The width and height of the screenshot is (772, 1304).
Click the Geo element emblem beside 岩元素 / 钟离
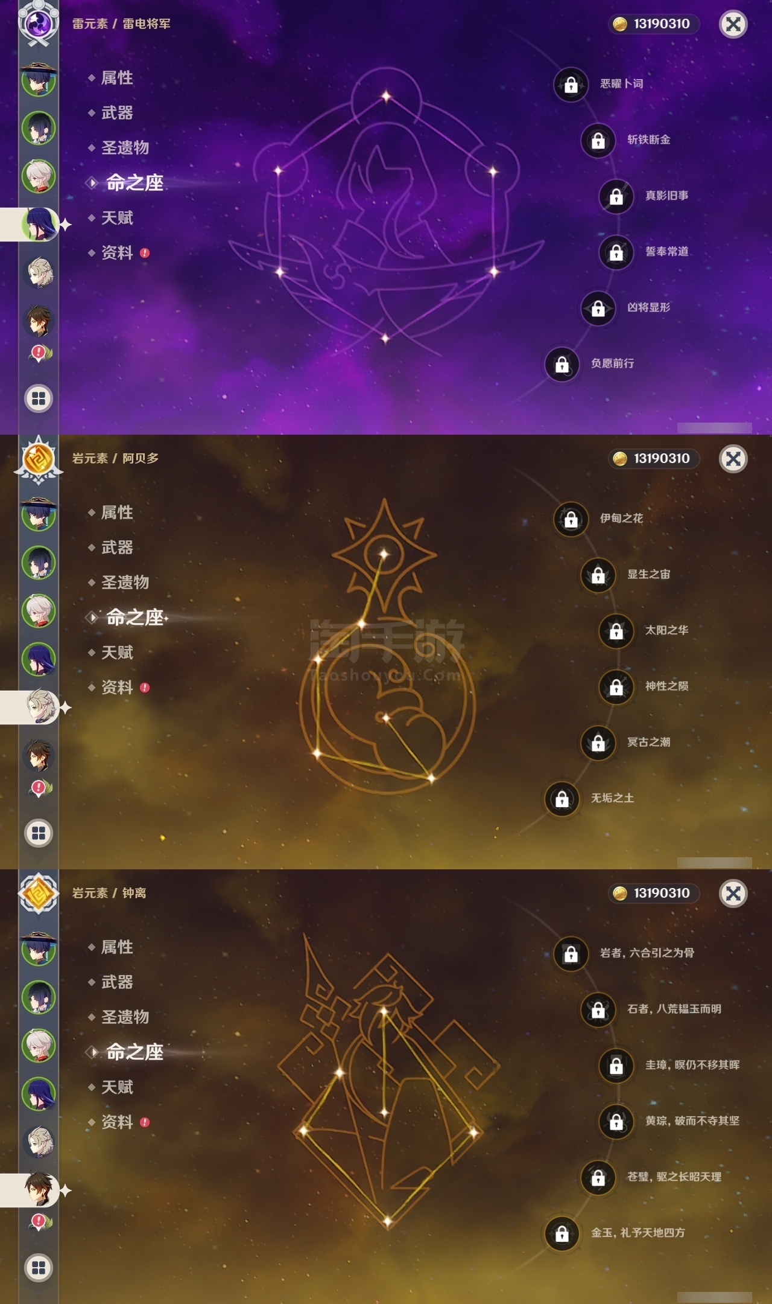click(x=39, y=893)
